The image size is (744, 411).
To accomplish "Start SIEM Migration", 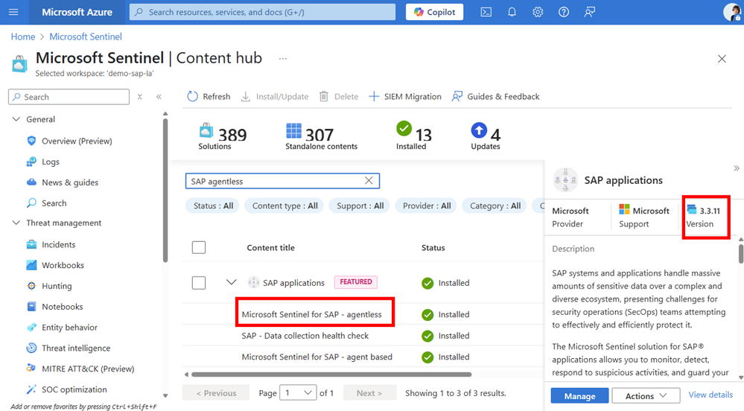I will (404, 96).
